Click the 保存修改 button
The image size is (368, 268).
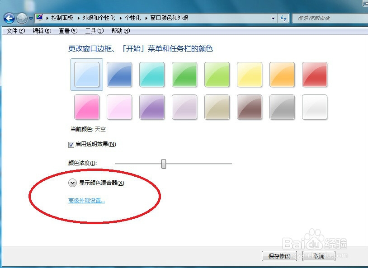click(x=279, y=256)
